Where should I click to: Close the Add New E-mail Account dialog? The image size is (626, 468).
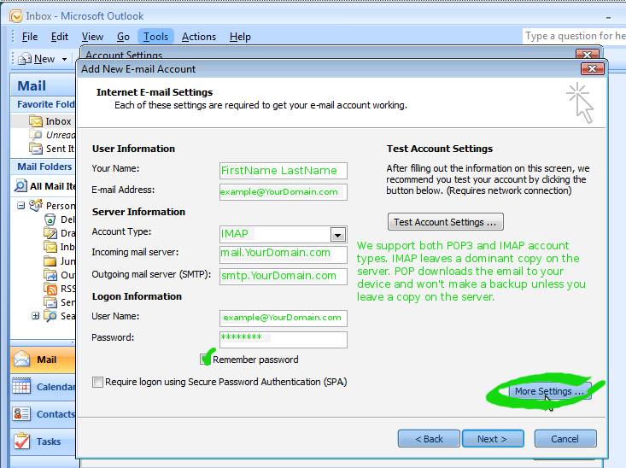point(592,68)
